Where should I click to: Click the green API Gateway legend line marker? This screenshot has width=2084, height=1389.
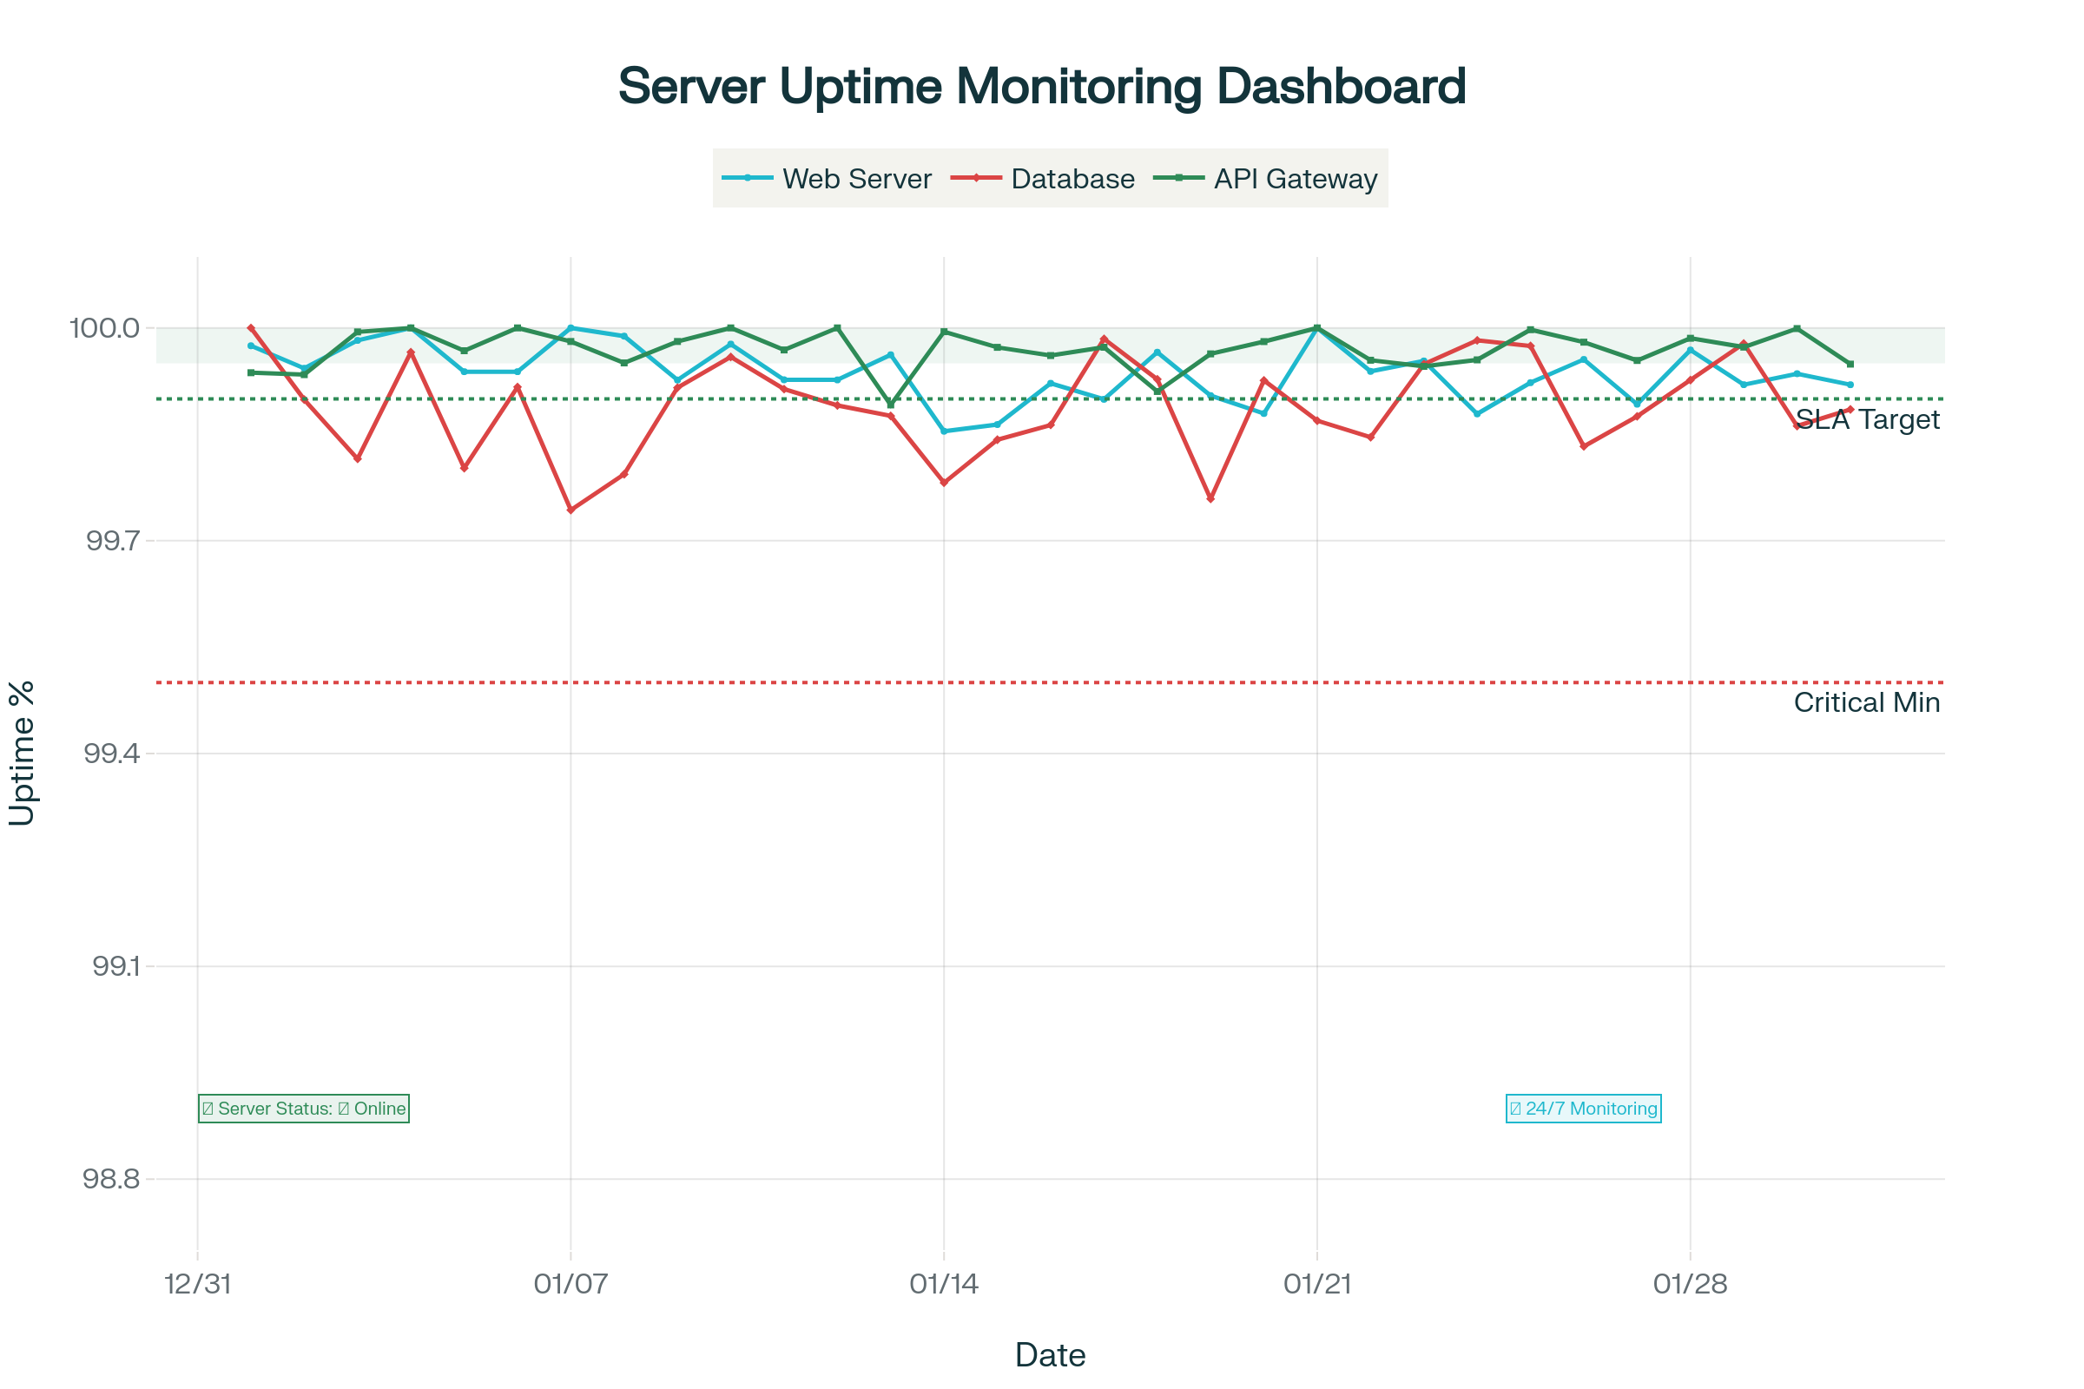(1178, 178)
